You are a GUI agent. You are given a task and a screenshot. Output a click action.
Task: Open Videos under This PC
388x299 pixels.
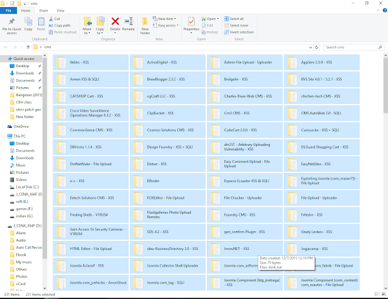point(21,180)
